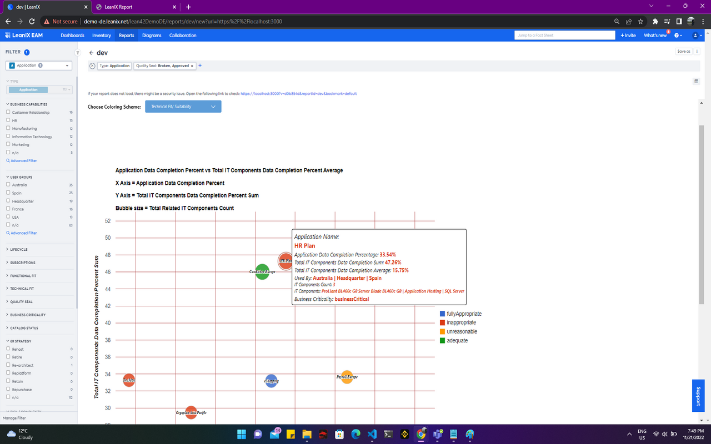This screenshot has width=711, height=444.
Task: Reload the page in Chrome
Action: pyautogui.click(x=32, y=21)
